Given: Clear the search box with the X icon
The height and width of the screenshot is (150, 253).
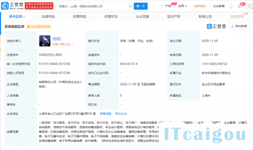Looking at the screenshot, I should click(x=130, y=6).
